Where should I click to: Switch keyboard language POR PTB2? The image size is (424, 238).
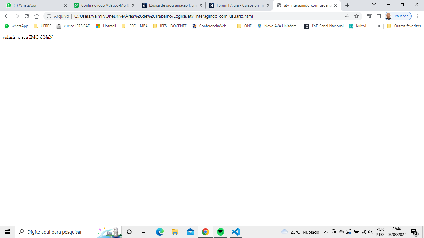pyautogui.click(x=380, y=232)
